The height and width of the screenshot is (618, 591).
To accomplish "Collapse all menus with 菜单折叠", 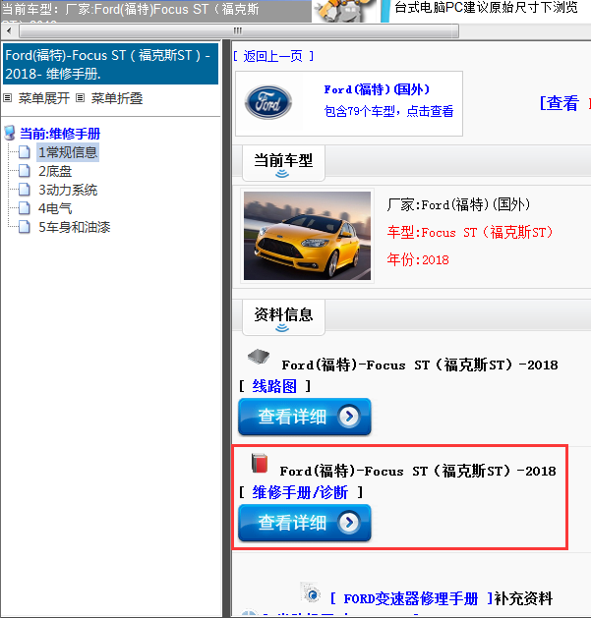I will click(117, 98).
